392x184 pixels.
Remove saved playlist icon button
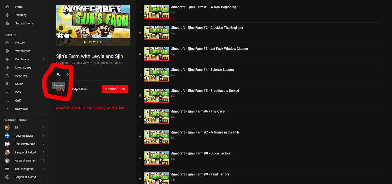58,75
